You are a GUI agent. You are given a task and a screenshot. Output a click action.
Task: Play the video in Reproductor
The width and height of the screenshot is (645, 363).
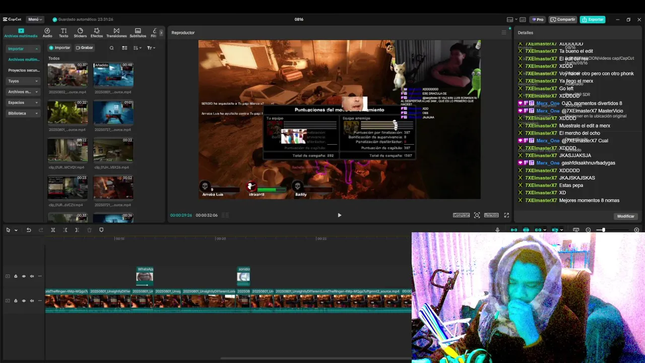click(339, 215)
